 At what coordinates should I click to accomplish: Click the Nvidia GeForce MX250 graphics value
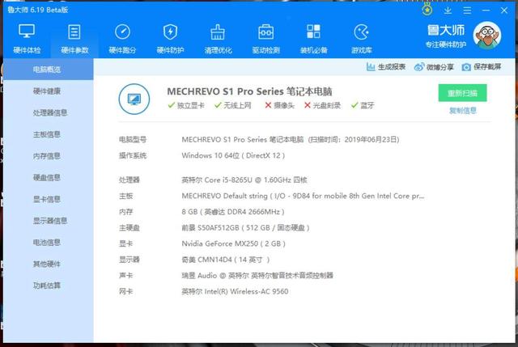coord(234,243)
